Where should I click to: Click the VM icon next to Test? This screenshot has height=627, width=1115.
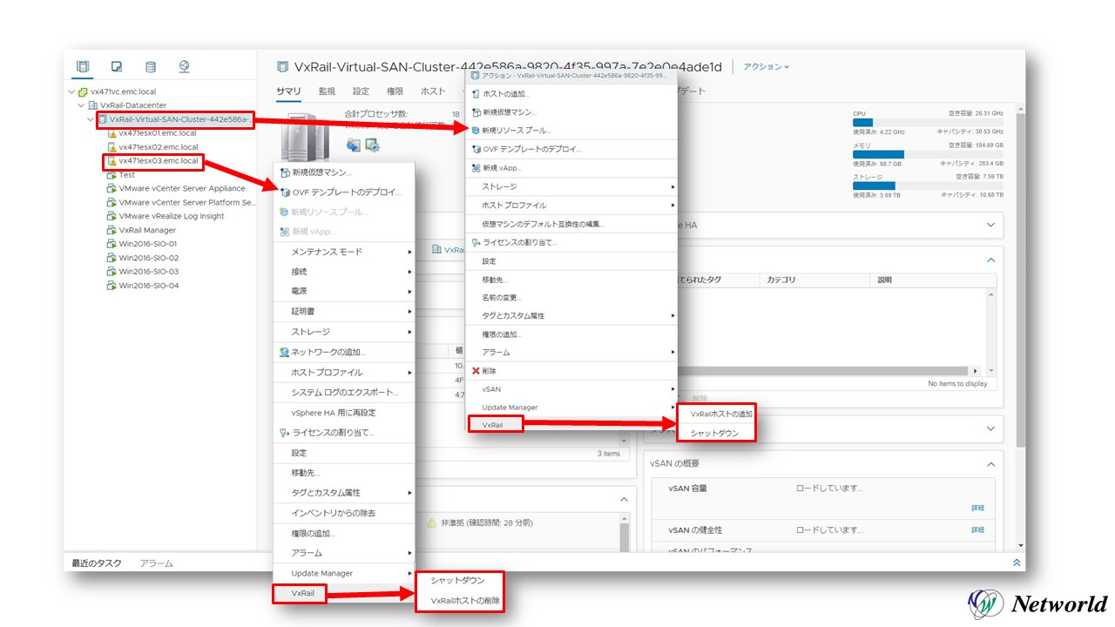pyautogui.click(x=111, y=175)
